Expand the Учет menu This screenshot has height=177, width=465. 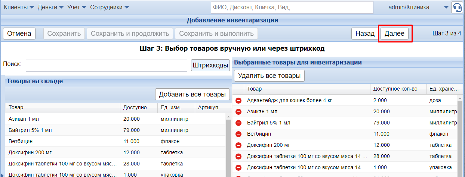[x=77, y=7]
